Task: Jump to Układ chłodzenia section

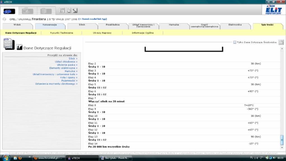Action: click(x=66, y=62)
